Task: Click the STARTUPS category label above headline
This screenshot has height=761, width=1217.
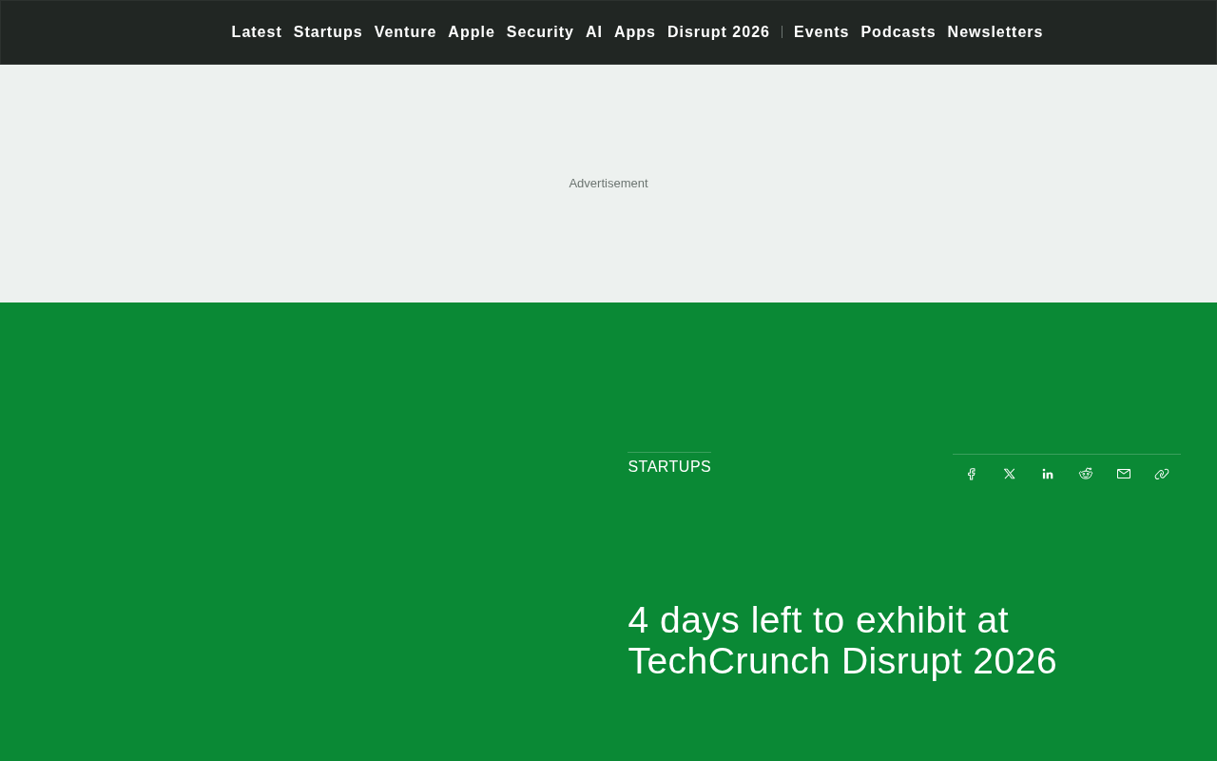Action: 669,467
